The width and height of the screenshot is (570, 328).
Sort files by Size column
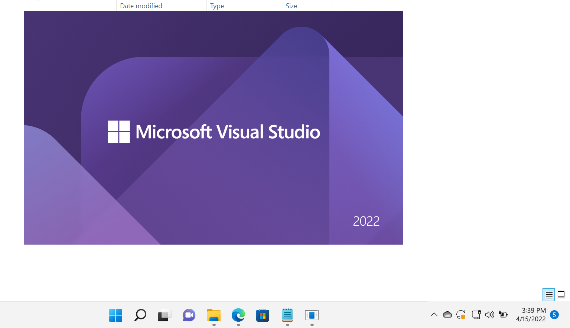[307, 6]
